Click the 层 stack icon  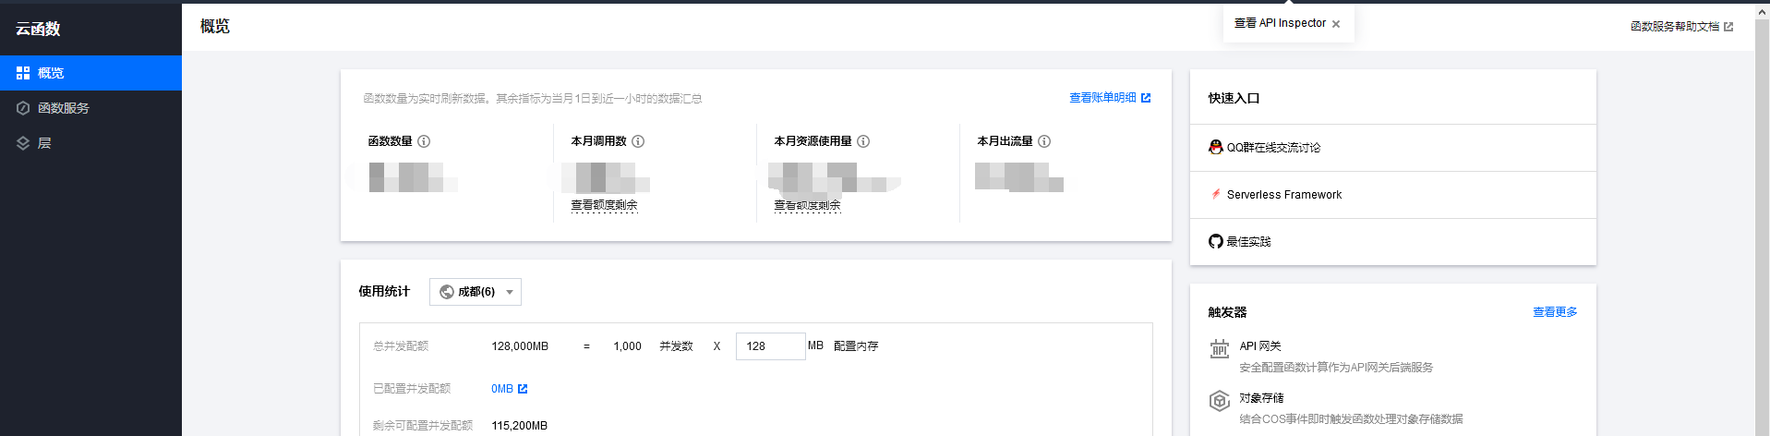click(23, 143)
